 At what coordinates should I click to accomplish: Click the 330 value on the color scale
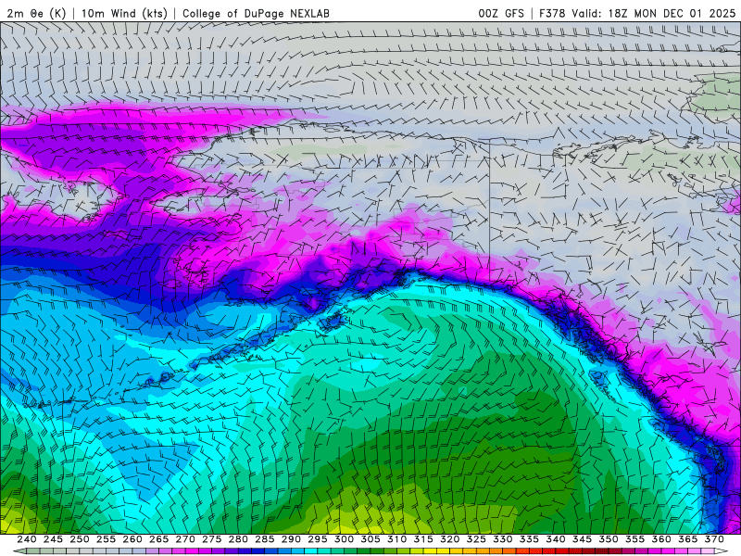(503, 539)
